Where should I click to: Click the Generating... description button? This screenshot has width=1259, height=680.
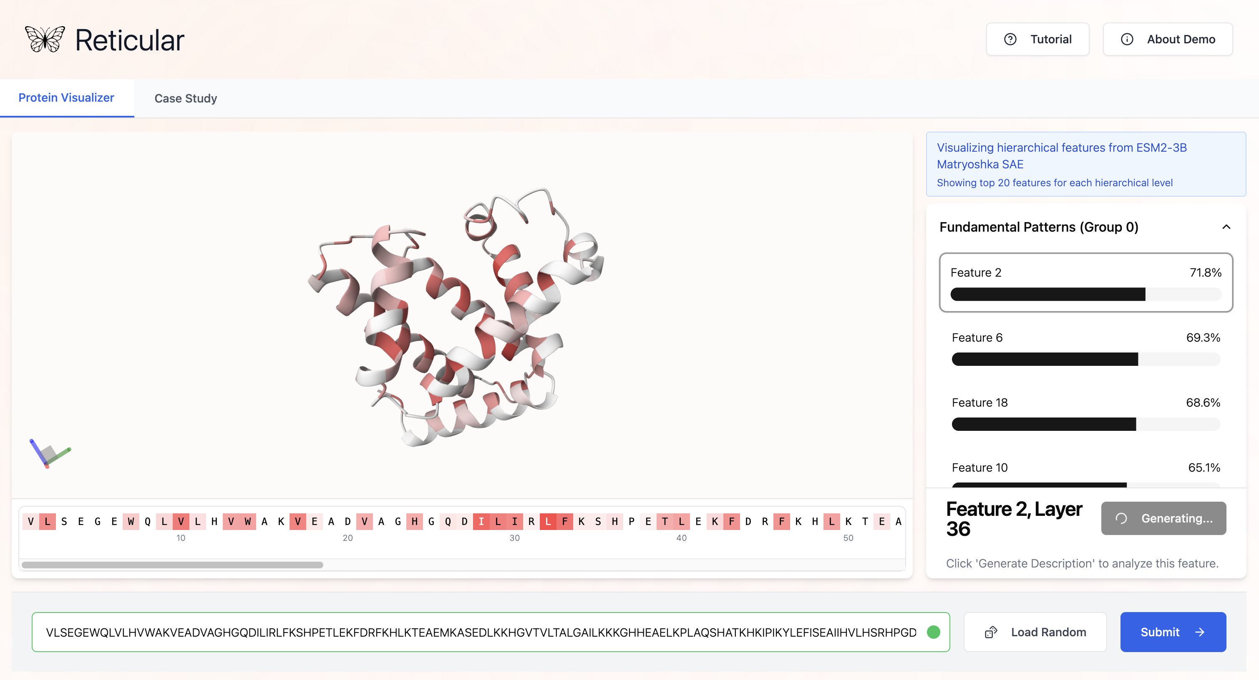[1164, 518]
